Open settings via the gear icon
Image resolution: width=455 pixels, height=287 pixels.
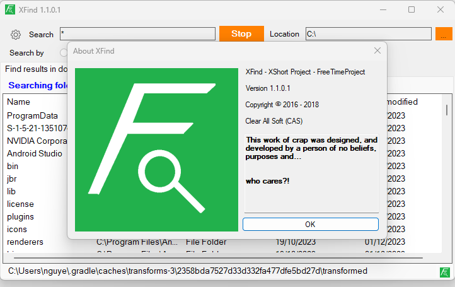[x=16, y=35]
